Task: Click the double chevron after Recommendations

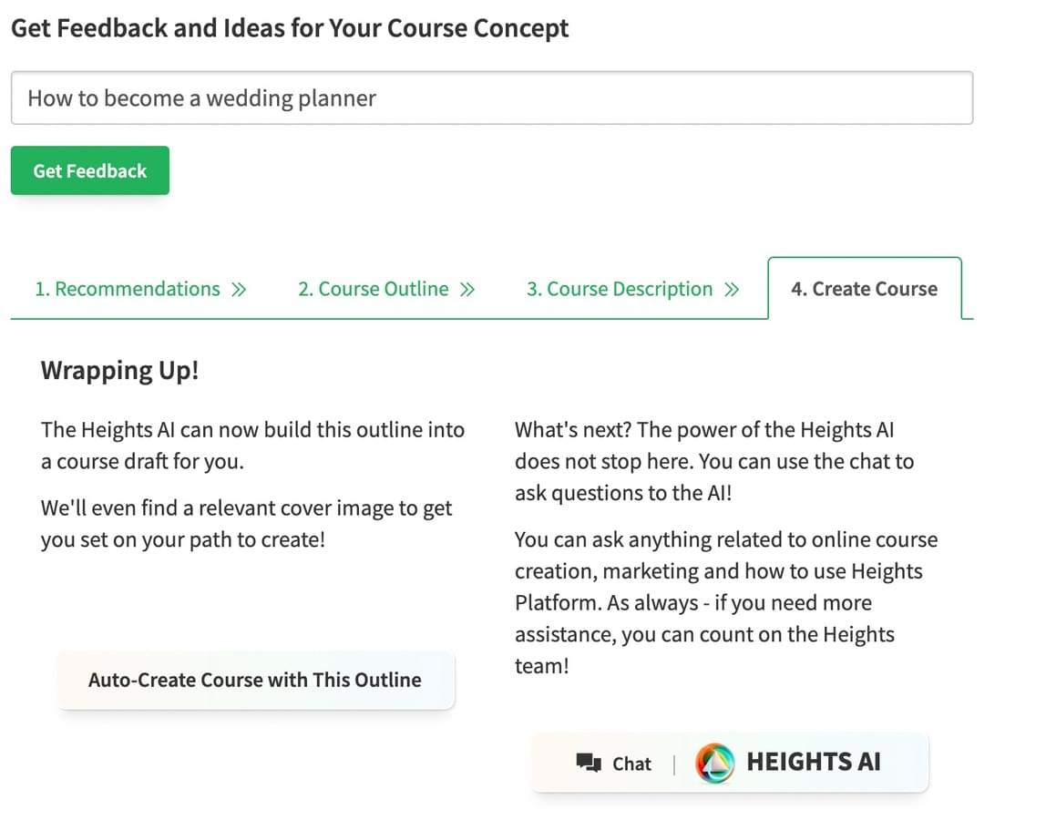Action: (x=239, y=290)
